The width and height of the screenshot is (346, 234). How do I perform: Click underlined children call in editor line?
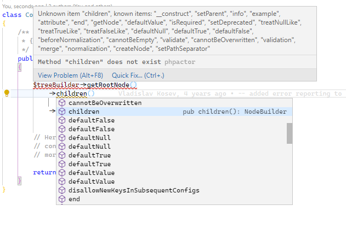click(x=72, y=93)
